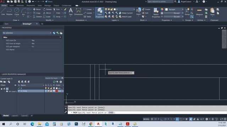Switch to the Manage ribbon tab
The width and height of the screenshot is (227, 127).
[48, 6]
